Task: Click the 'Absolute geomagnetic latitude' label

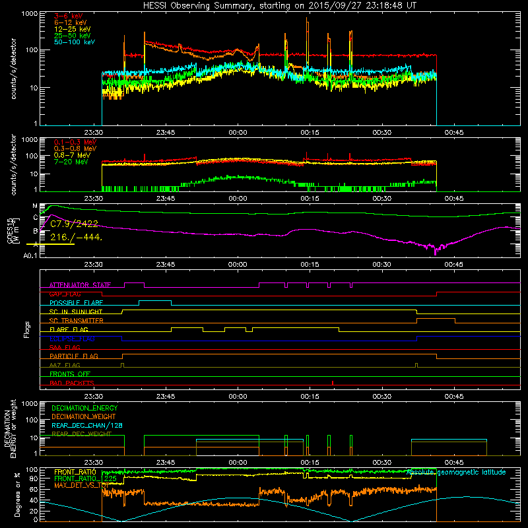Action: click(x=456, y=472)
